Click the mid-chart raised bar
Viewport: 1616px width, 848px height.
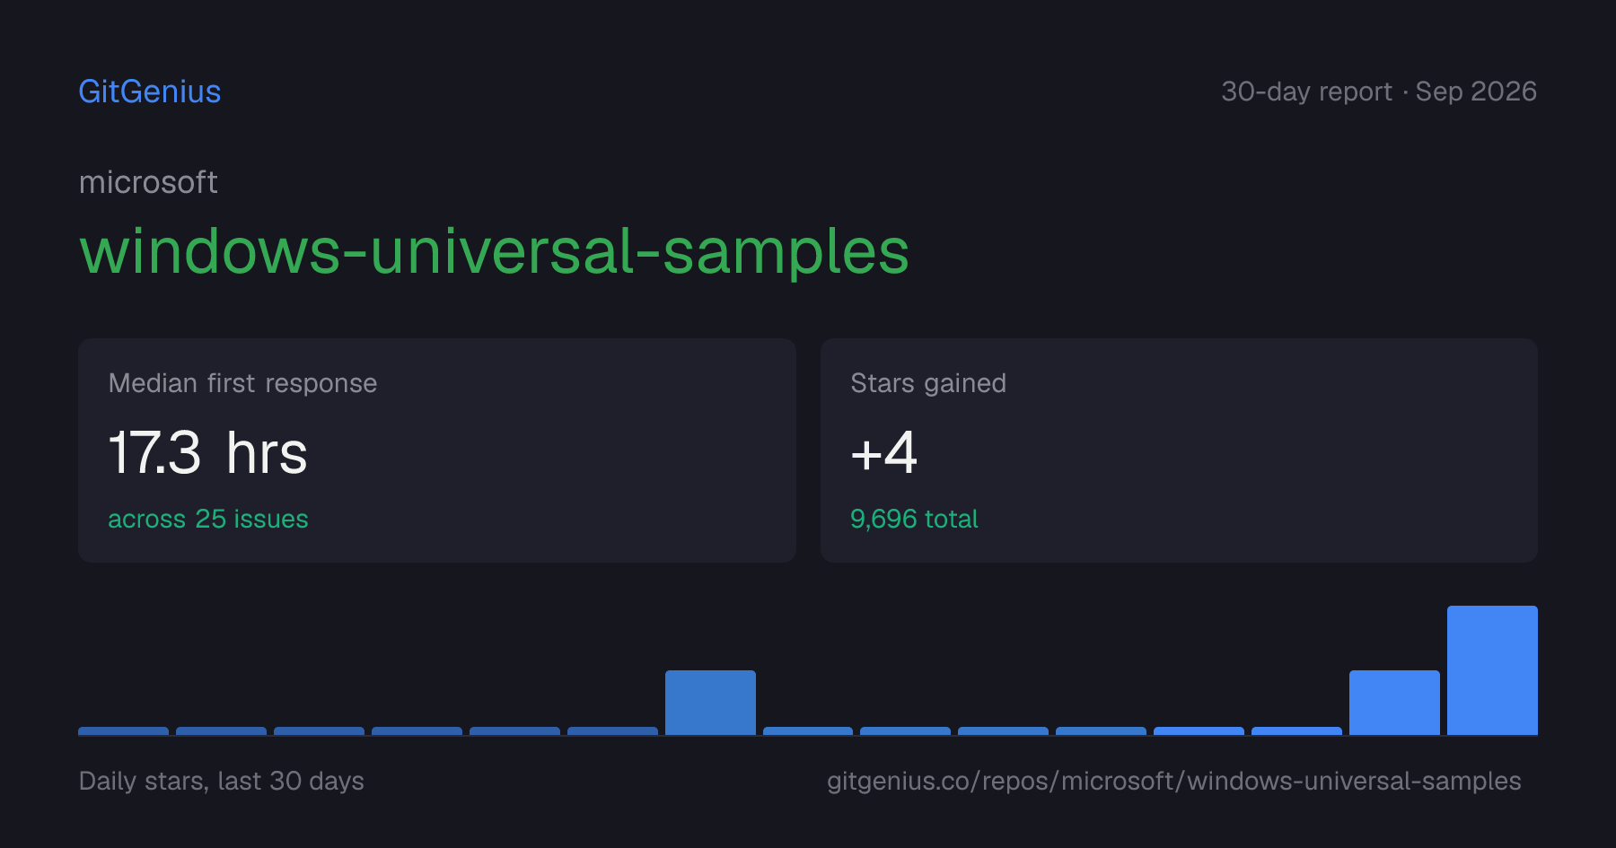click(x=710, y=703)
